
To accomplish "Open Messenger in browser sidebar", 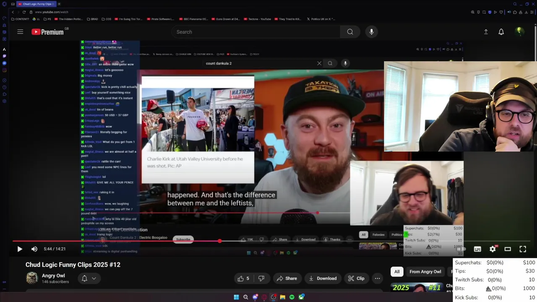I will (4, 63).
